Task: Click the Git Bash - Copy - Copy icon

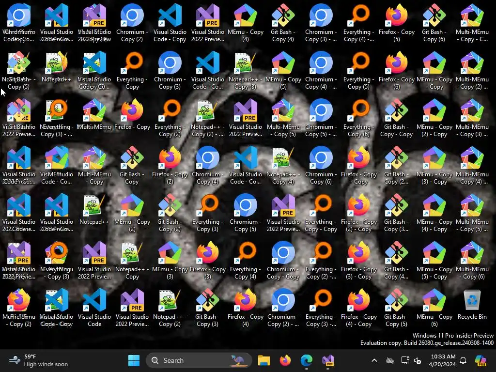Action: pyautogui.click(x=396, y=118)
